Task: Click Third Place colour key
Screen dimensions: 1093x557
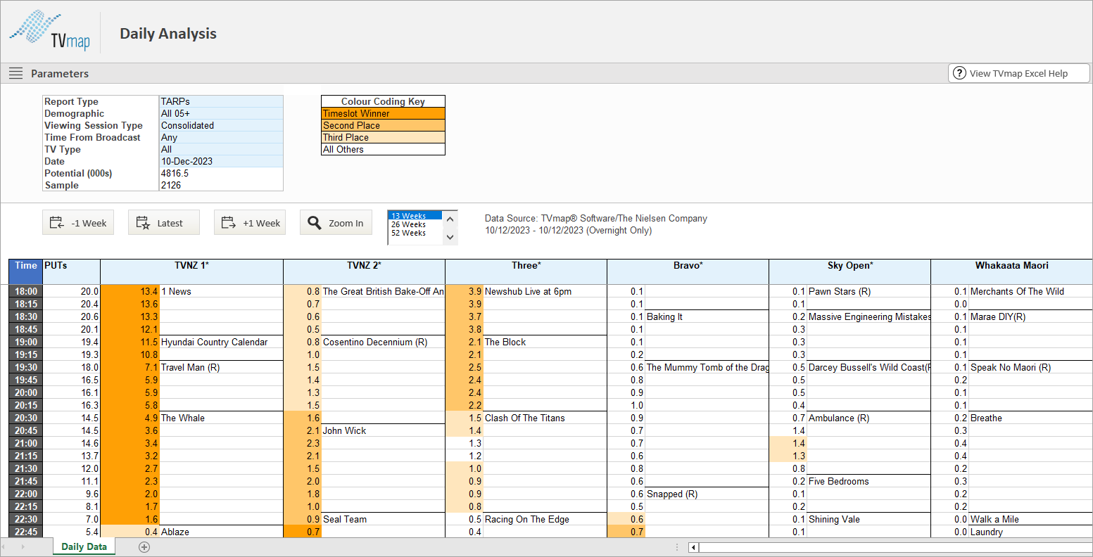Action: tap(383, 137)
